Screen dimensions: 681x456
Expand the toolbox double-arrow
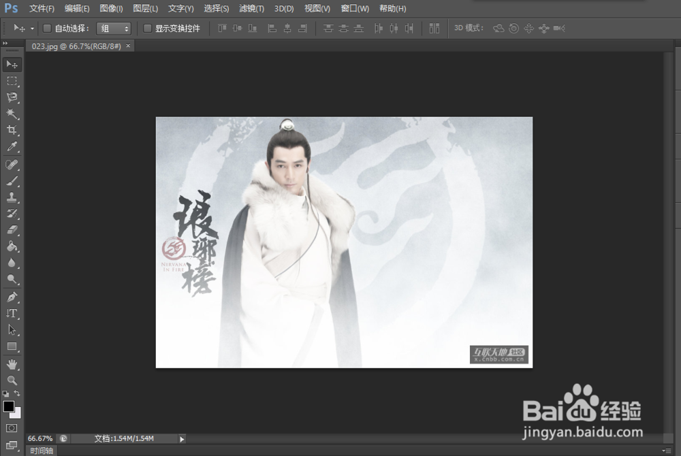[5, 44]
